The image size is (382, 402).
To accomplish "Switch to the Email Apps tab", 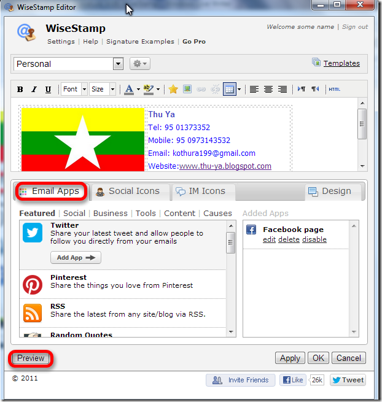I will tap(51, 191).
